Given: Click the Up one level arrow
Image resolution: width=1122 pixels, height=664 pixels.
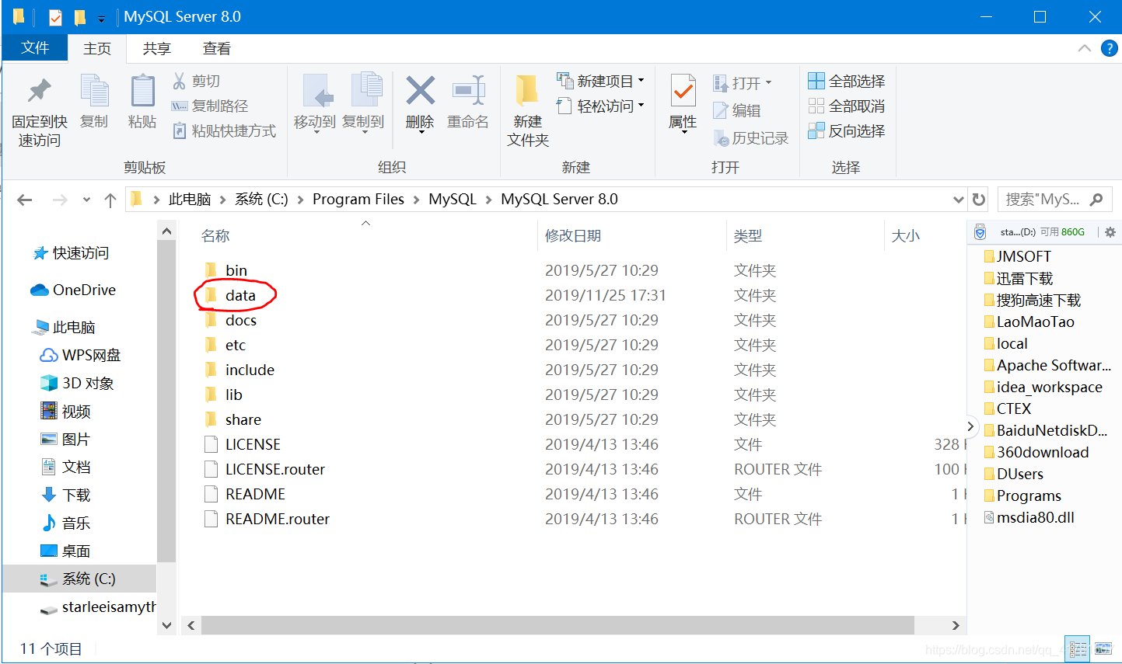Looking at the screenshot, I should tap(110, 200).
